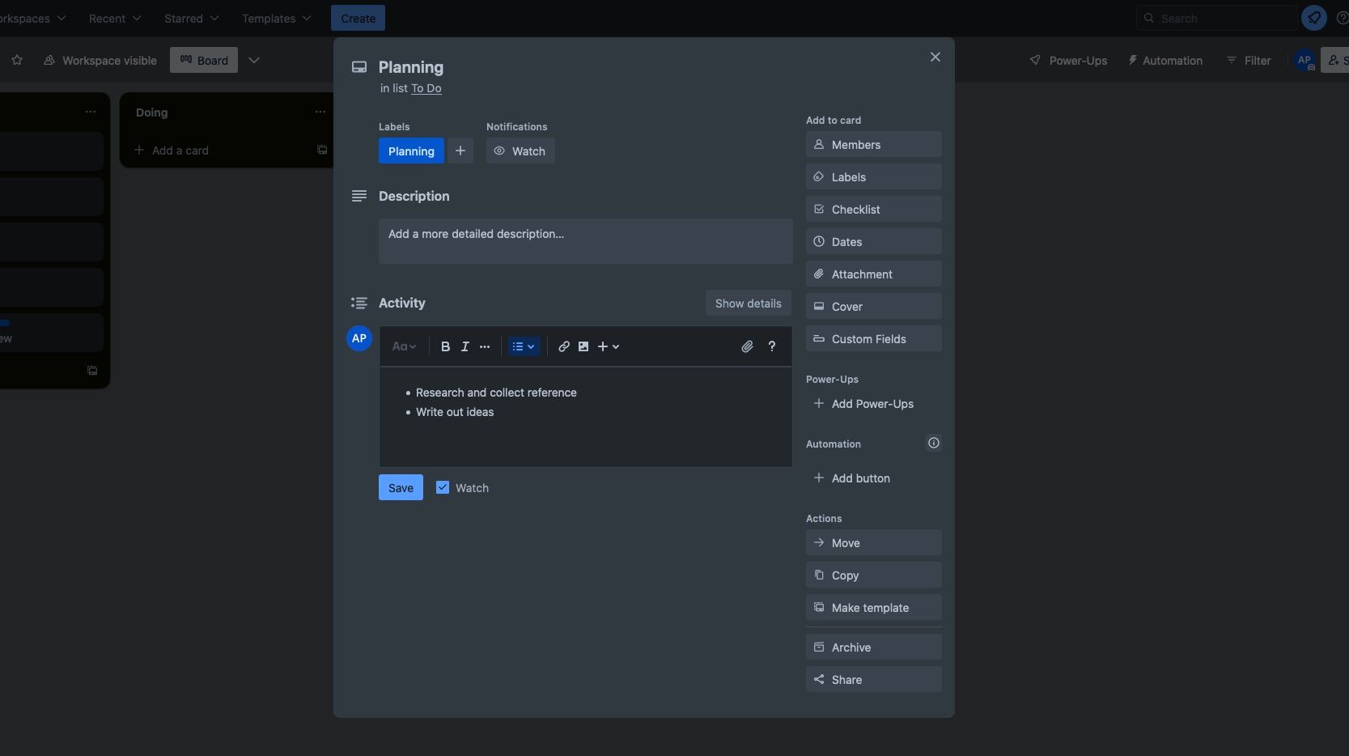Star this board with the star icon
The height and width of the screenshot is (756, 1349).
pos(17,61)
